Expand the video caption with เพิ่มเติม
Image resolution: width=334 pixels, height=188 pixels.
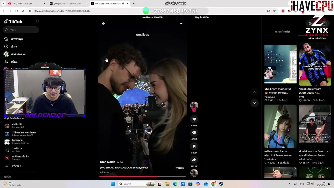click(180, 168)
